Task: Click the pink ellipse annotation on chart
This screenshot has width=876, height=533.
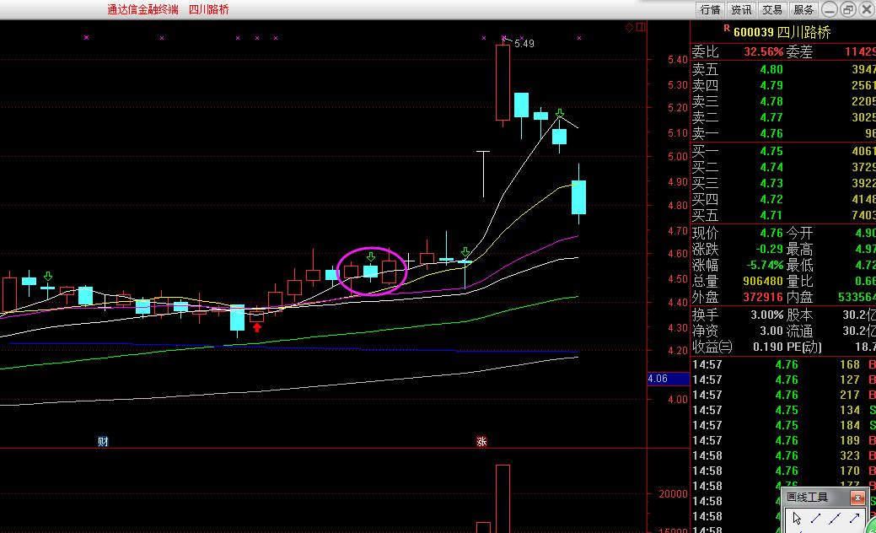Action: point(373,271)
